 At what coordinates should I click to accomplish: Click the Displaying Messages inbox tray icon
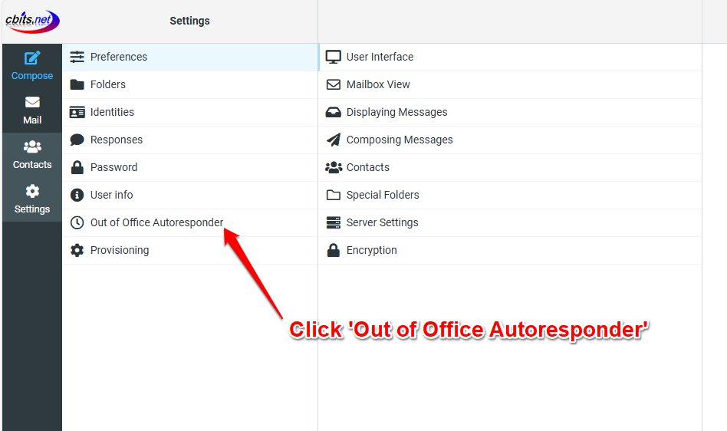coord(334,112)
